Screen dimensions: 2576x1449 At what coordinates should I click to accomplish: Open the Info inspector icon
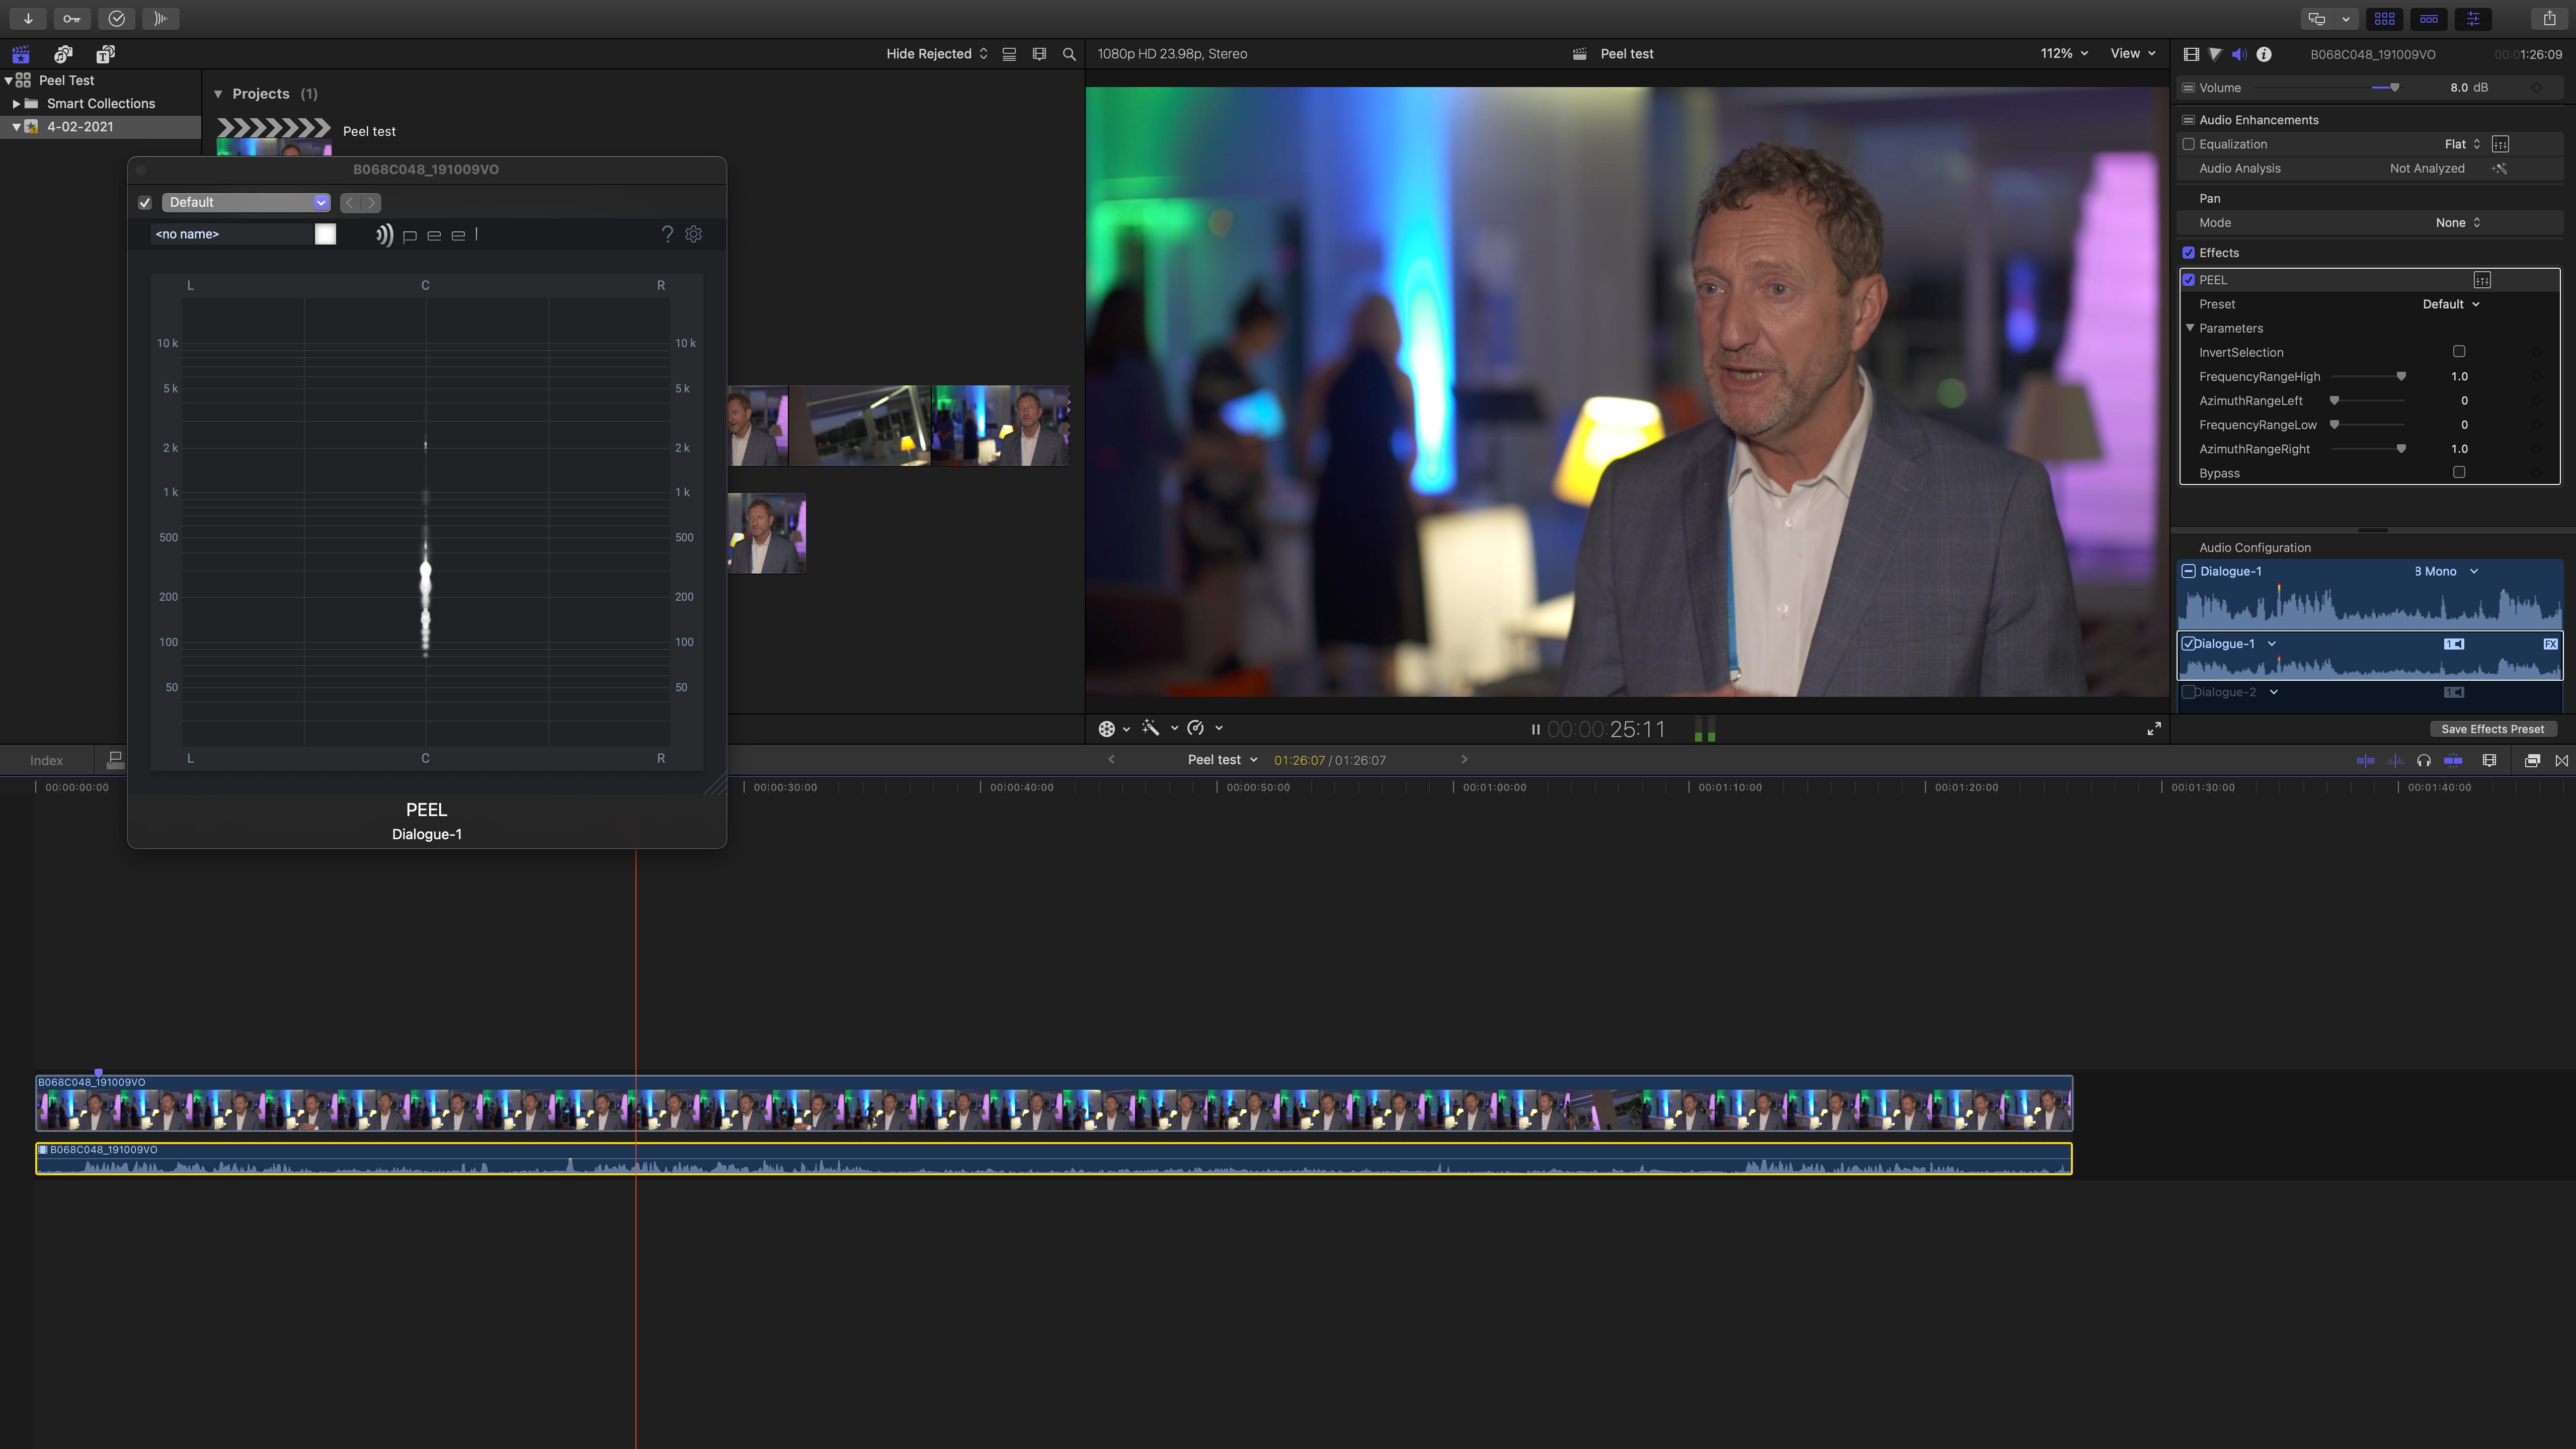pos(2264,54)
